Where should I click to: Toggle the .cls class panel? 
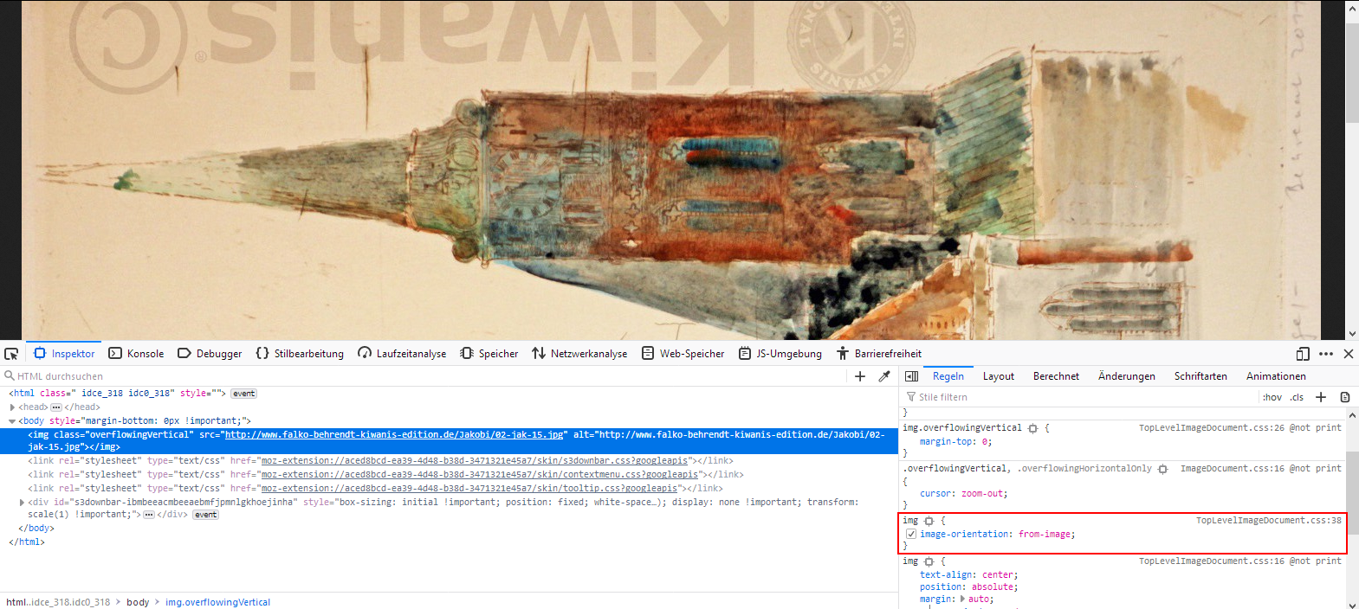(x=1297, y=397)
